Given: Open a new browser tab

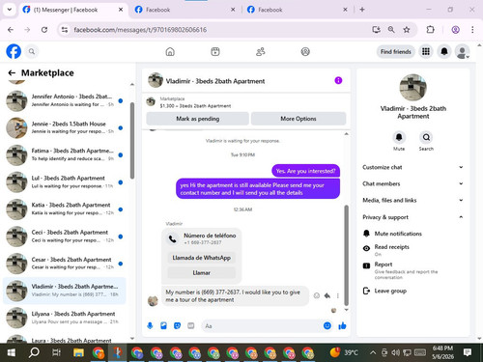Looking at the screenshot, I should coord(362,10).
